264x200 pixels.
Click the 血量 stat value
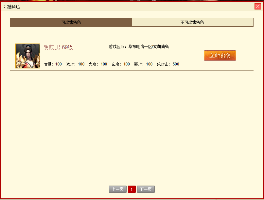[x=58, y=64]
